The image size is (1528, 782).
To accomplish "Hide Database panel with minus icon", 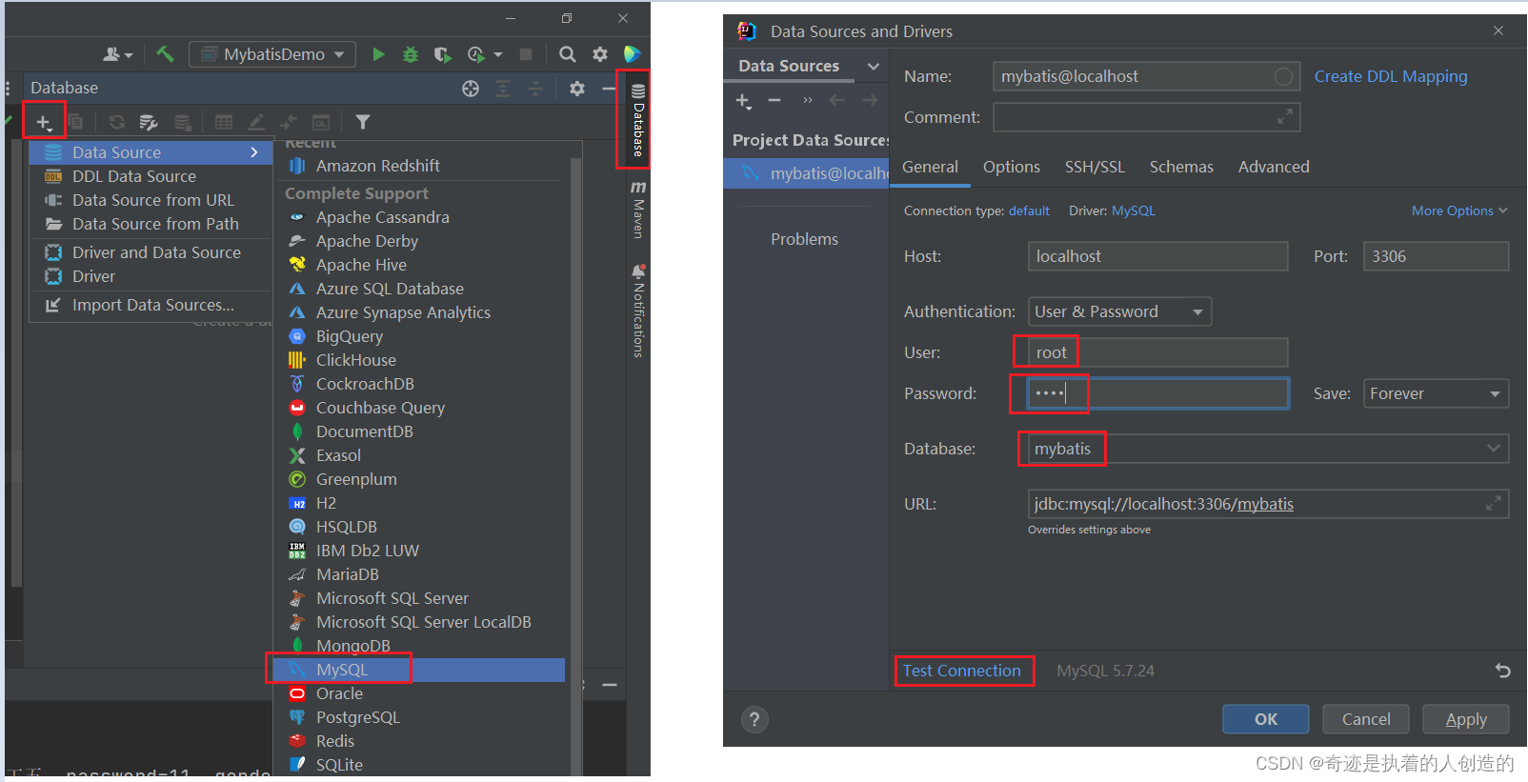I will [609, 89].
